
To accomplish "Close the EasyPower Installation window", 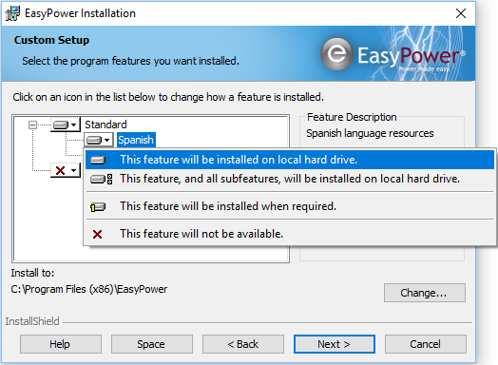I will (461, 13).
